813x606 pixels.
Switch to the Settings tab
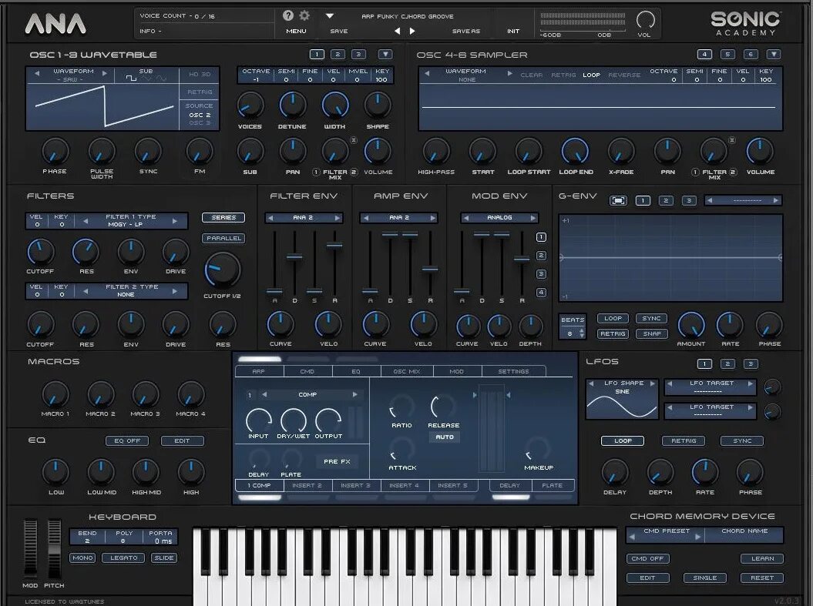(513, 371)
